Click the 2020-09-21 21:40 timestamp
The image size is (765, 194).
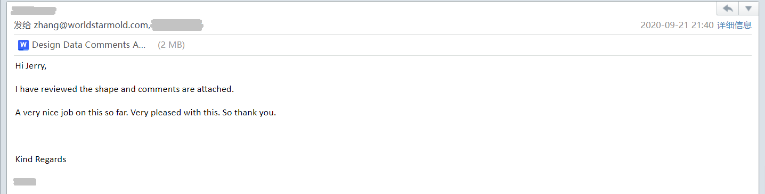coord(677,25)
